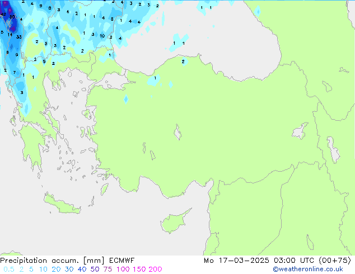This screenshot has height=274, width=355.
Task: Click the 40 value in the legend
Action: point(82,270)
